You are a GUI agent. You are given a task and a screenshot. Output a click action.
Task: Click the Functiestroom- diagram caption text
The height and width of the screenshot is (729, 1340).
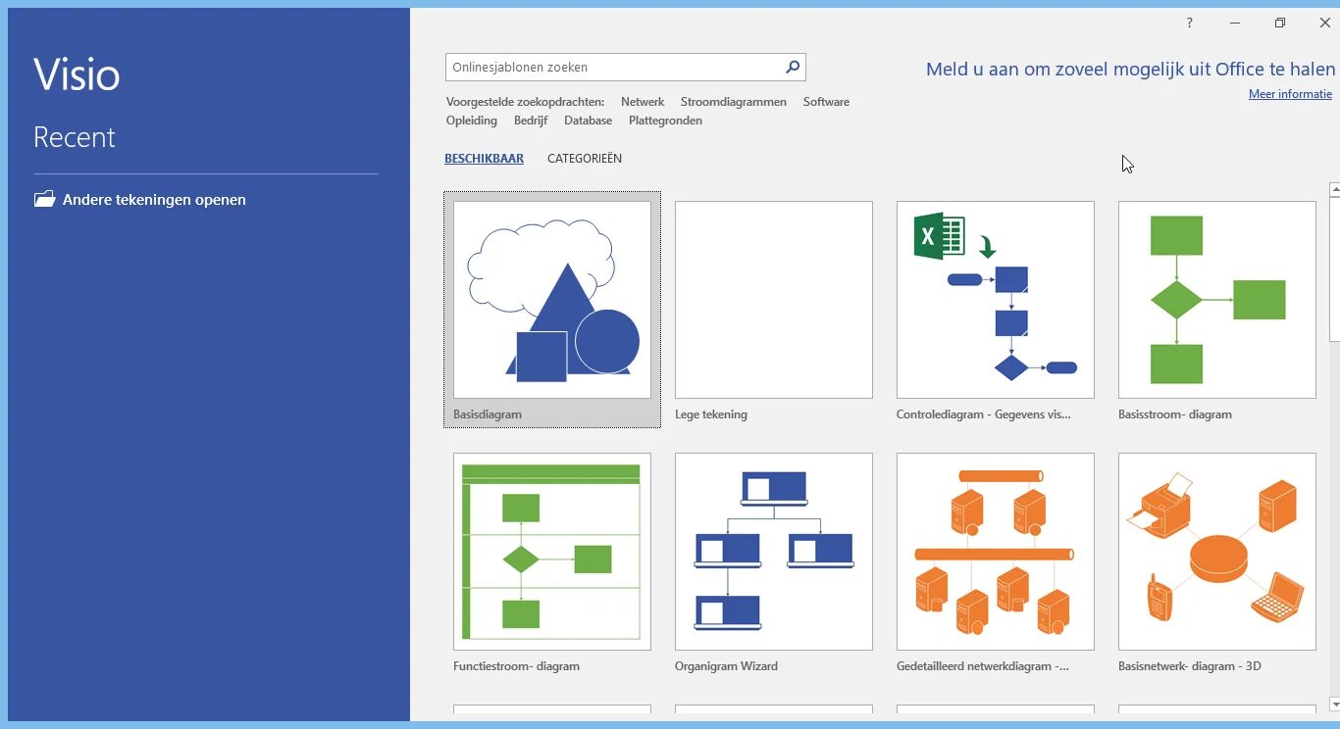click(516, 666)
